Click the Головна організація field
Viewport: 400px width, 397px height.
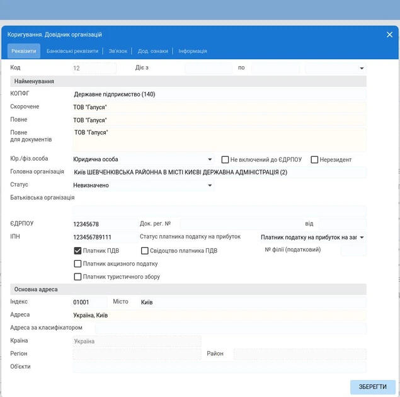pyautogui.click(x=219, y=173)
